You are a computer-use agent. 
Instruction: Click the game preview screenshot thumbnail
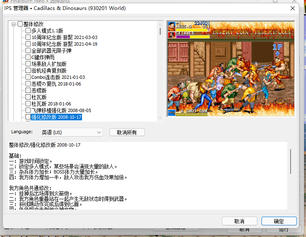(231, 69)
